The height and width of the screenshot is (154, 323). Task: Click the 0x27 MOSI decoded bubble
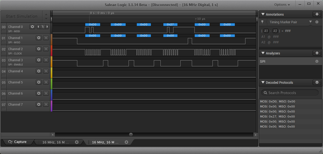point(170,24)
